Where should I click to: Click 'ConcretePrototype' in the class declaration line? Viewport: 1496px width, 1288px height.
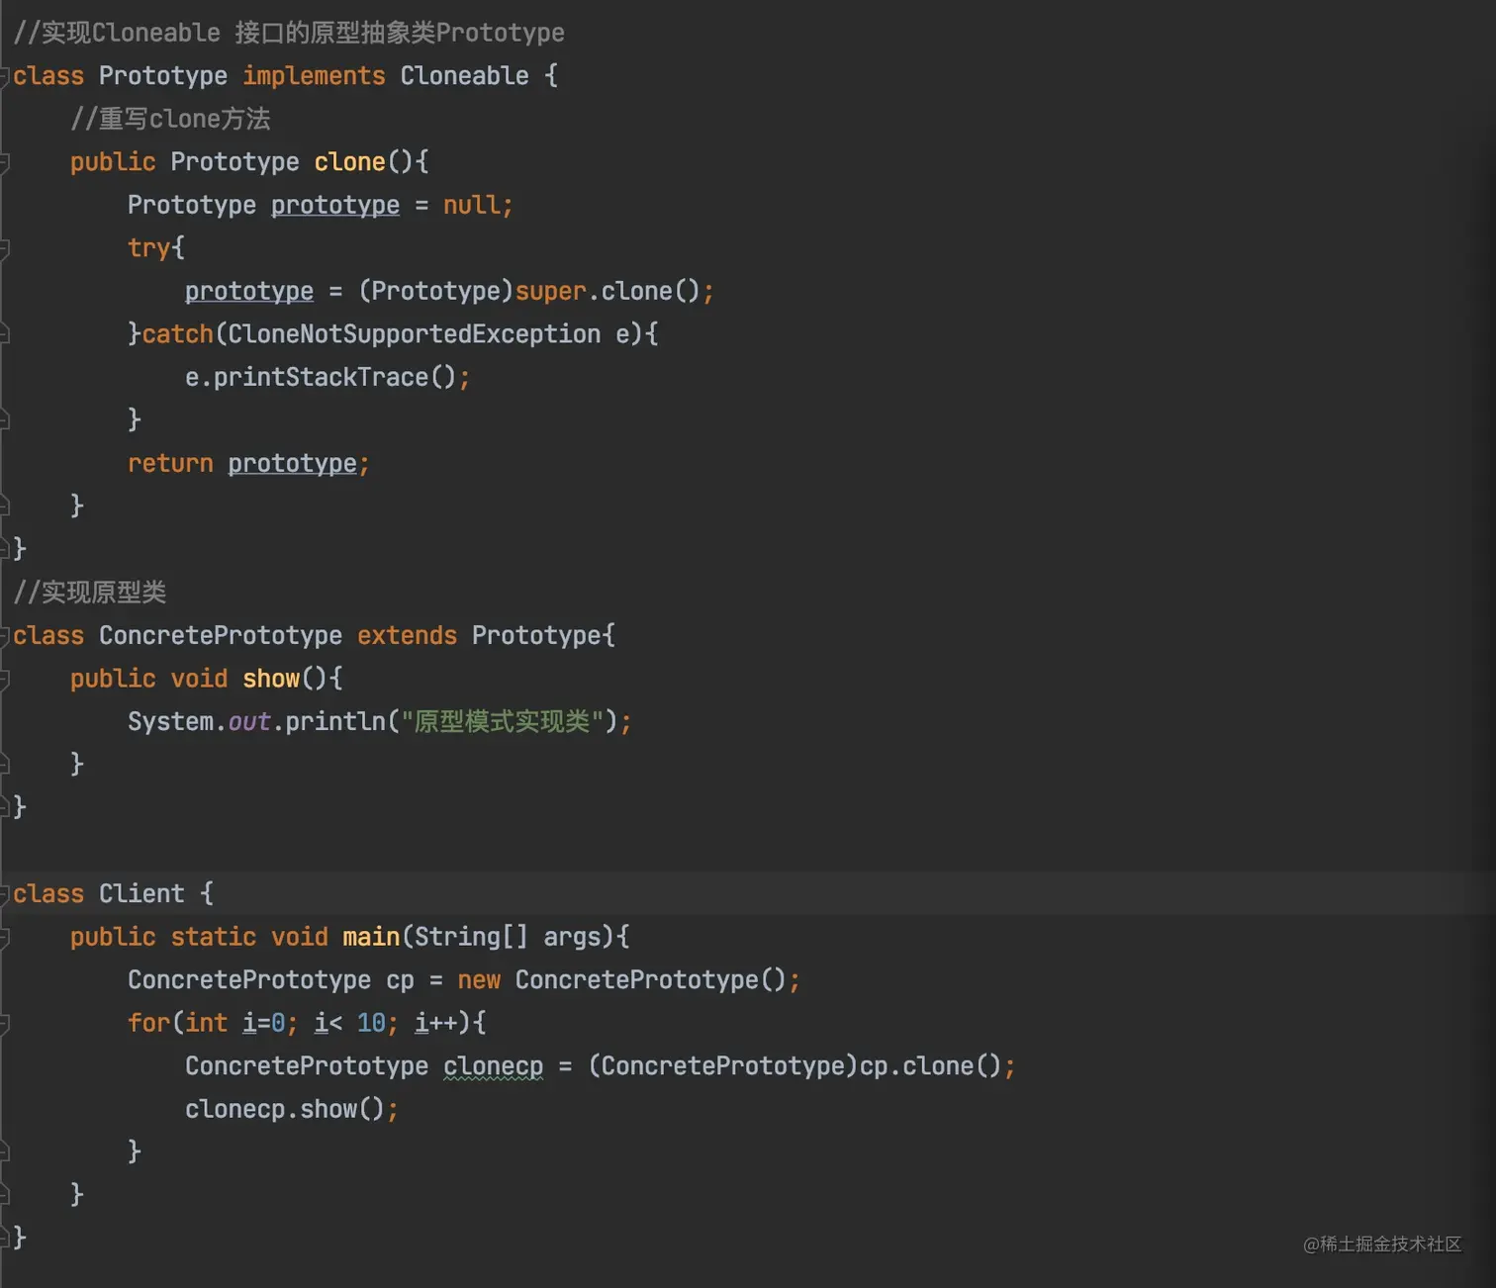pyautogui.click(x=221, y=636)
